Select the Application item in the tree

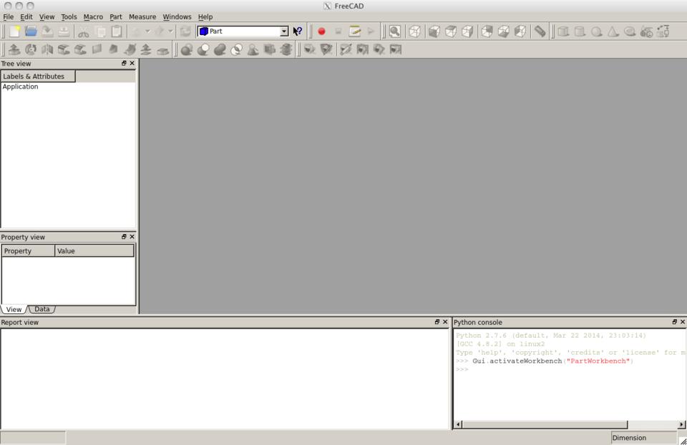[x=21, y=87]
